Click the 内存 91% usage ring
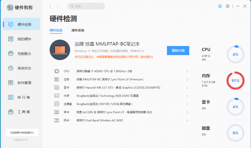The width and height of the screenshot is (251, 148). pyautogui.click(x=235, y=80)
